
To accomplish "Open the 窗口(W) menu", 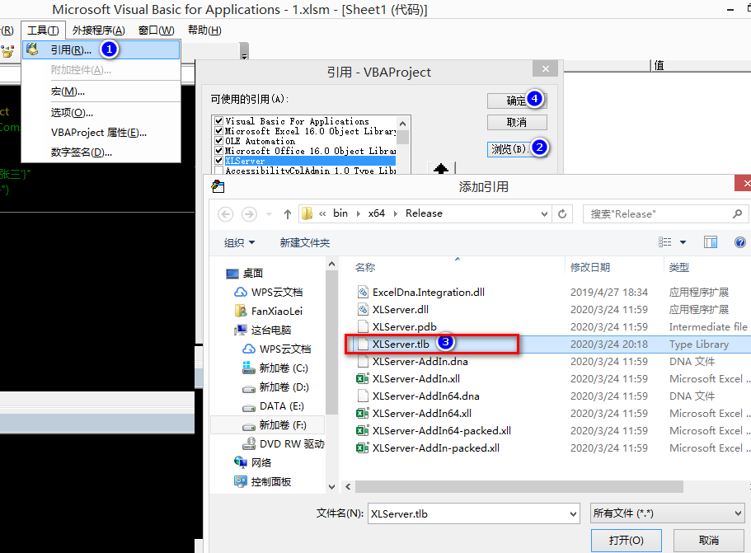I will pyautogui.click(x=156, y=30).
